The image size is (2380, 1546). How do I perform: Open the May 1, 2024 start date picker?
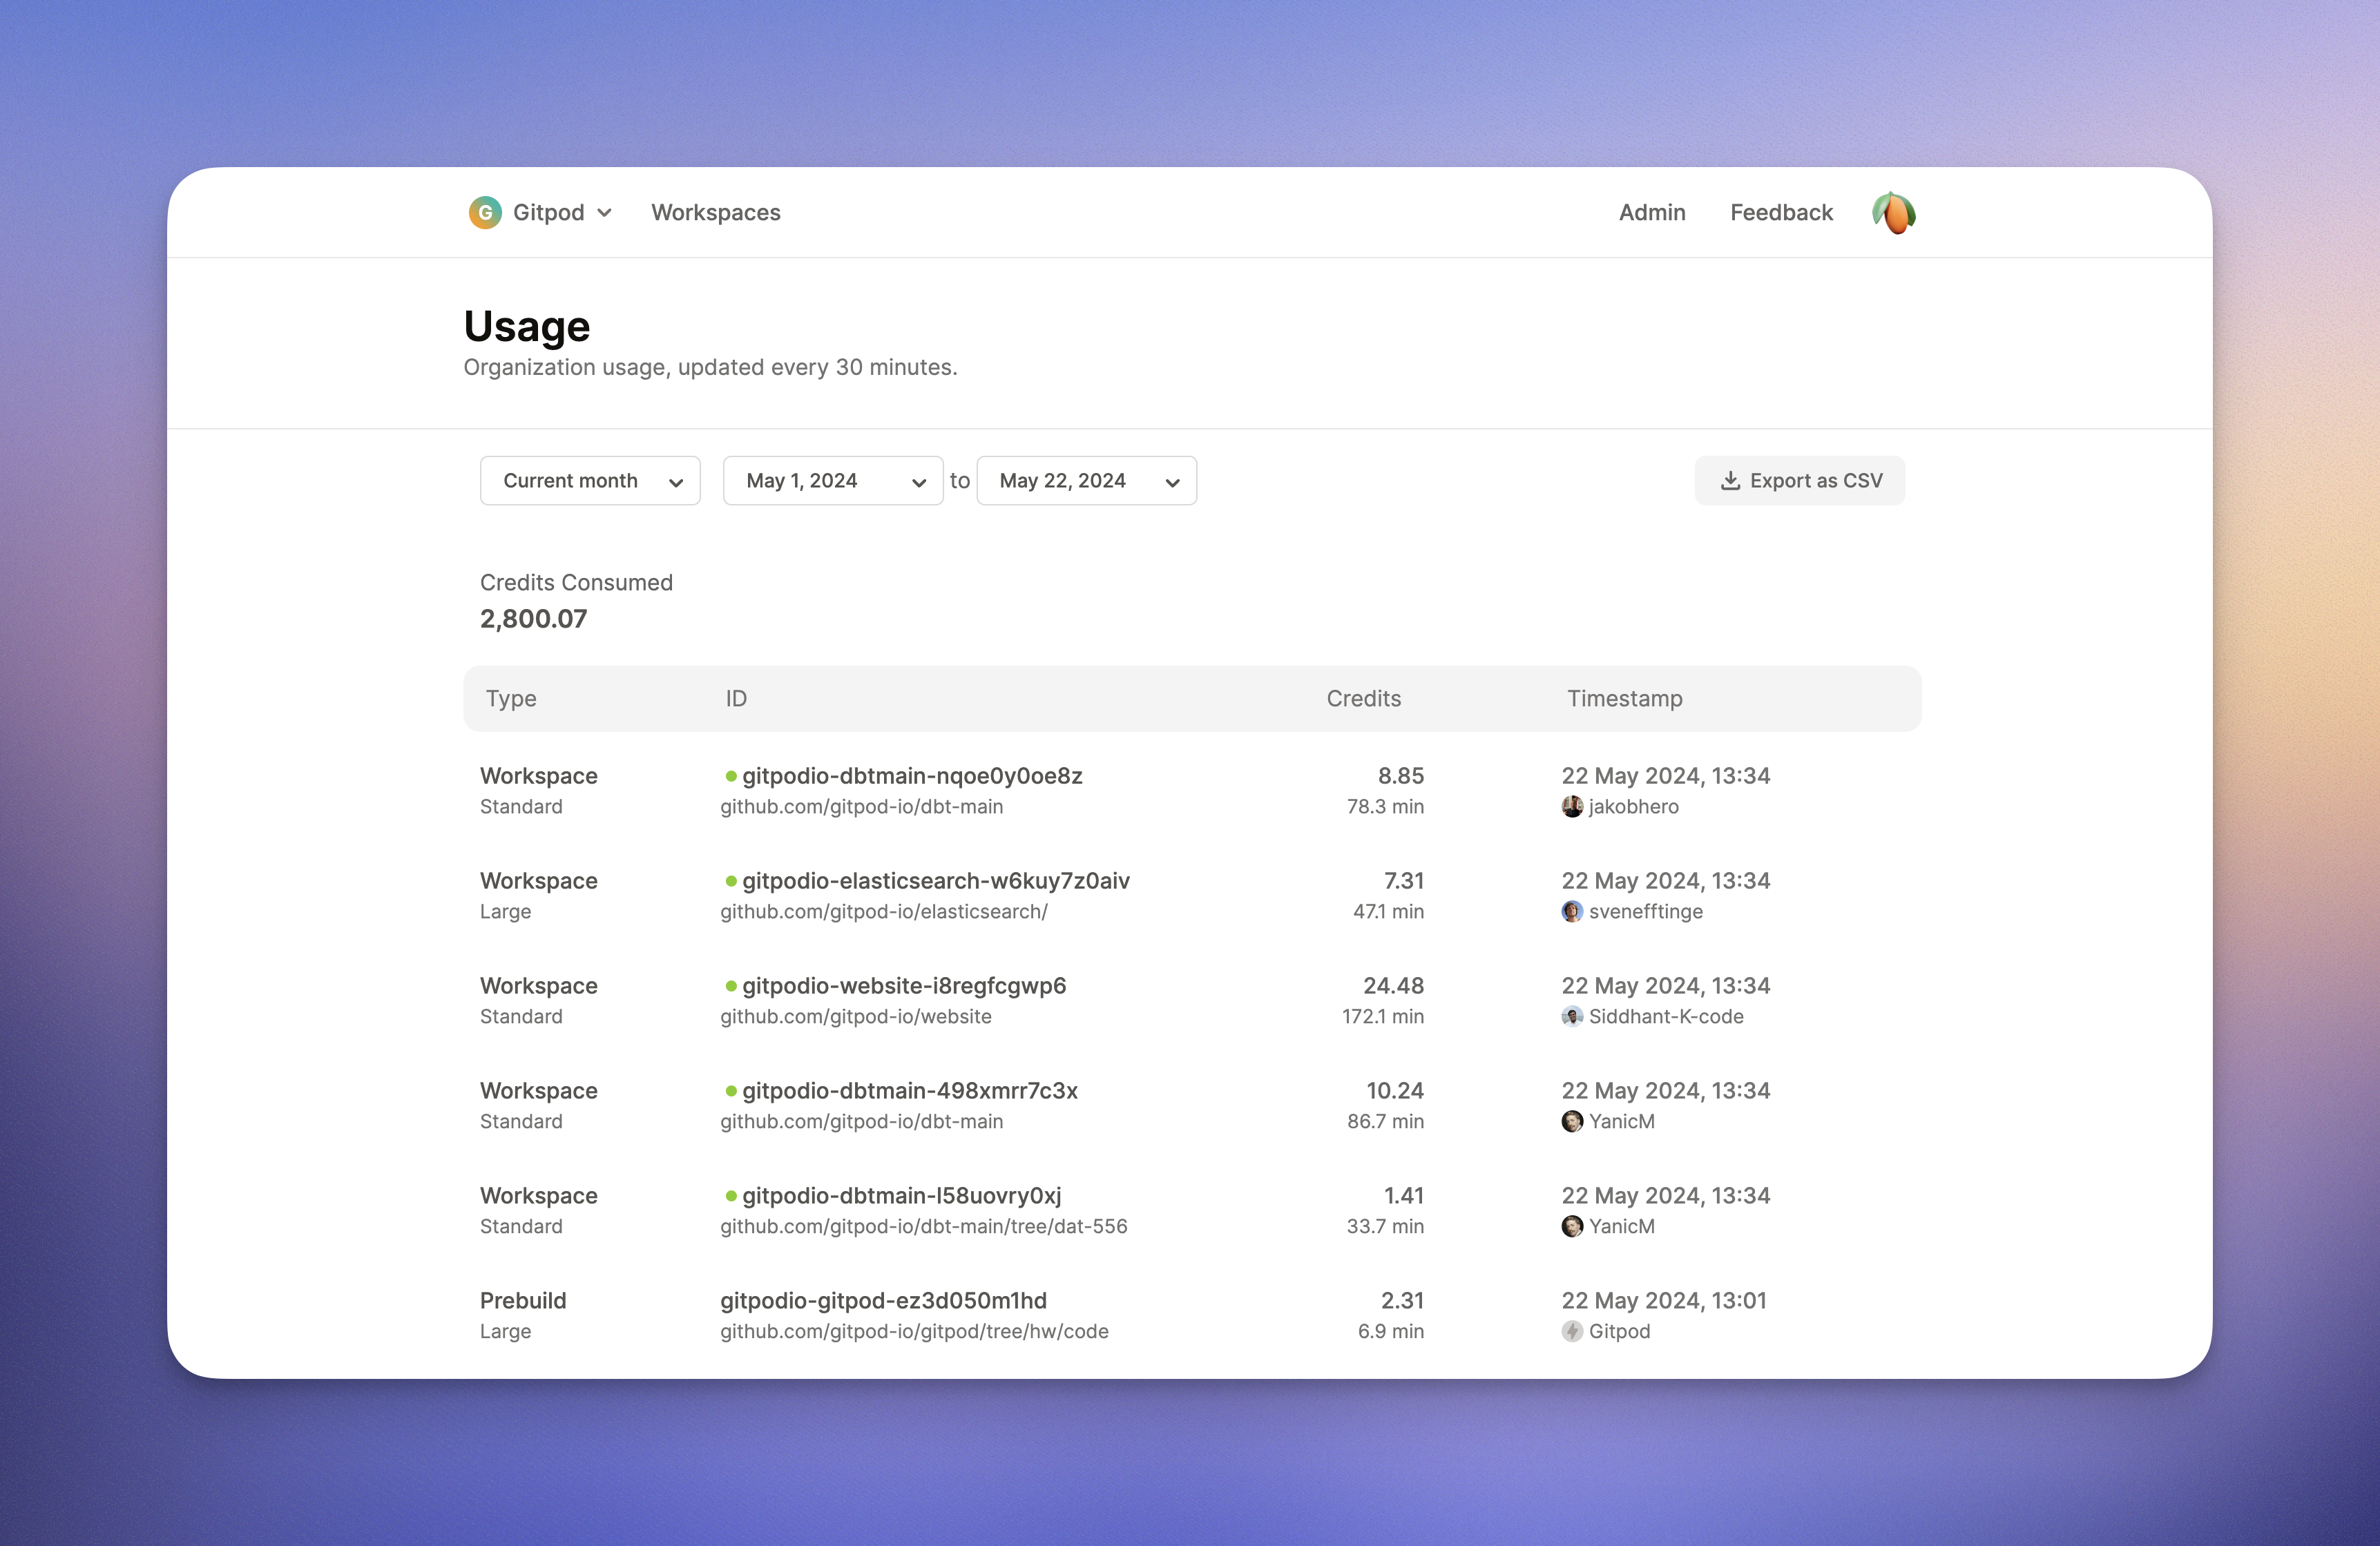coord(832,481)
